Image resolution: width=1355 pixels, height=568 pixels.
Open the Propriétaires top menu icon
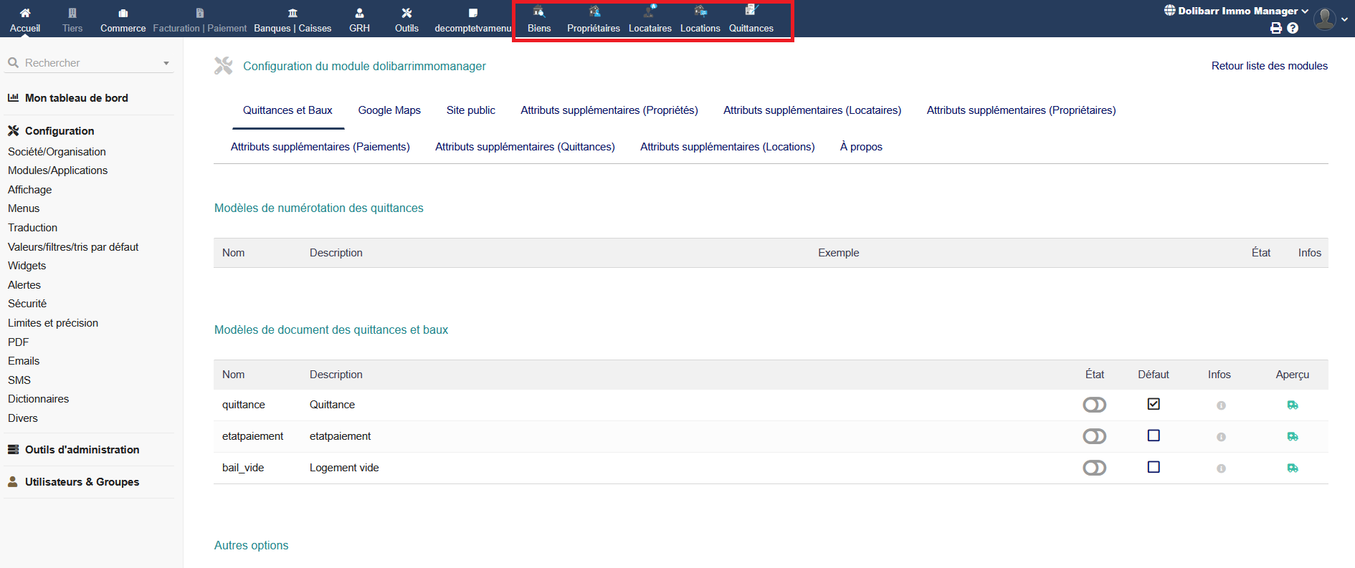[594, 11]
